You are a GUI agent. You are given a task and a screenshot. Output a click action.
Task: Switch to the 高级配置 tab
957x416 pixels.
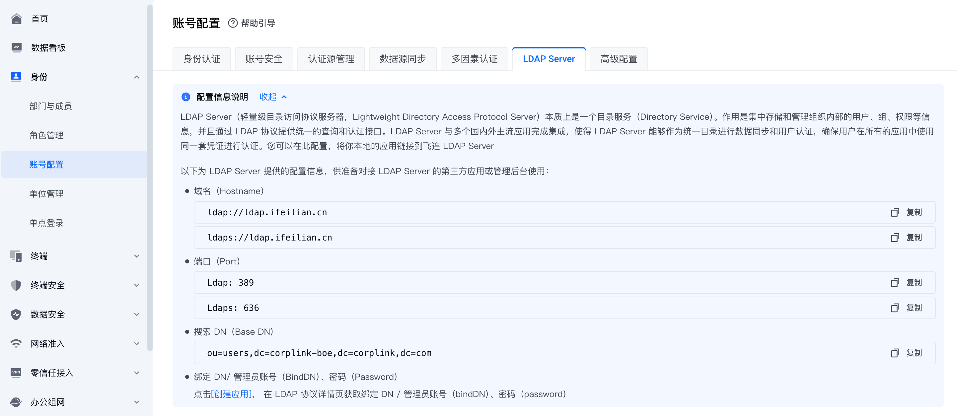click(x=618, y=59)
